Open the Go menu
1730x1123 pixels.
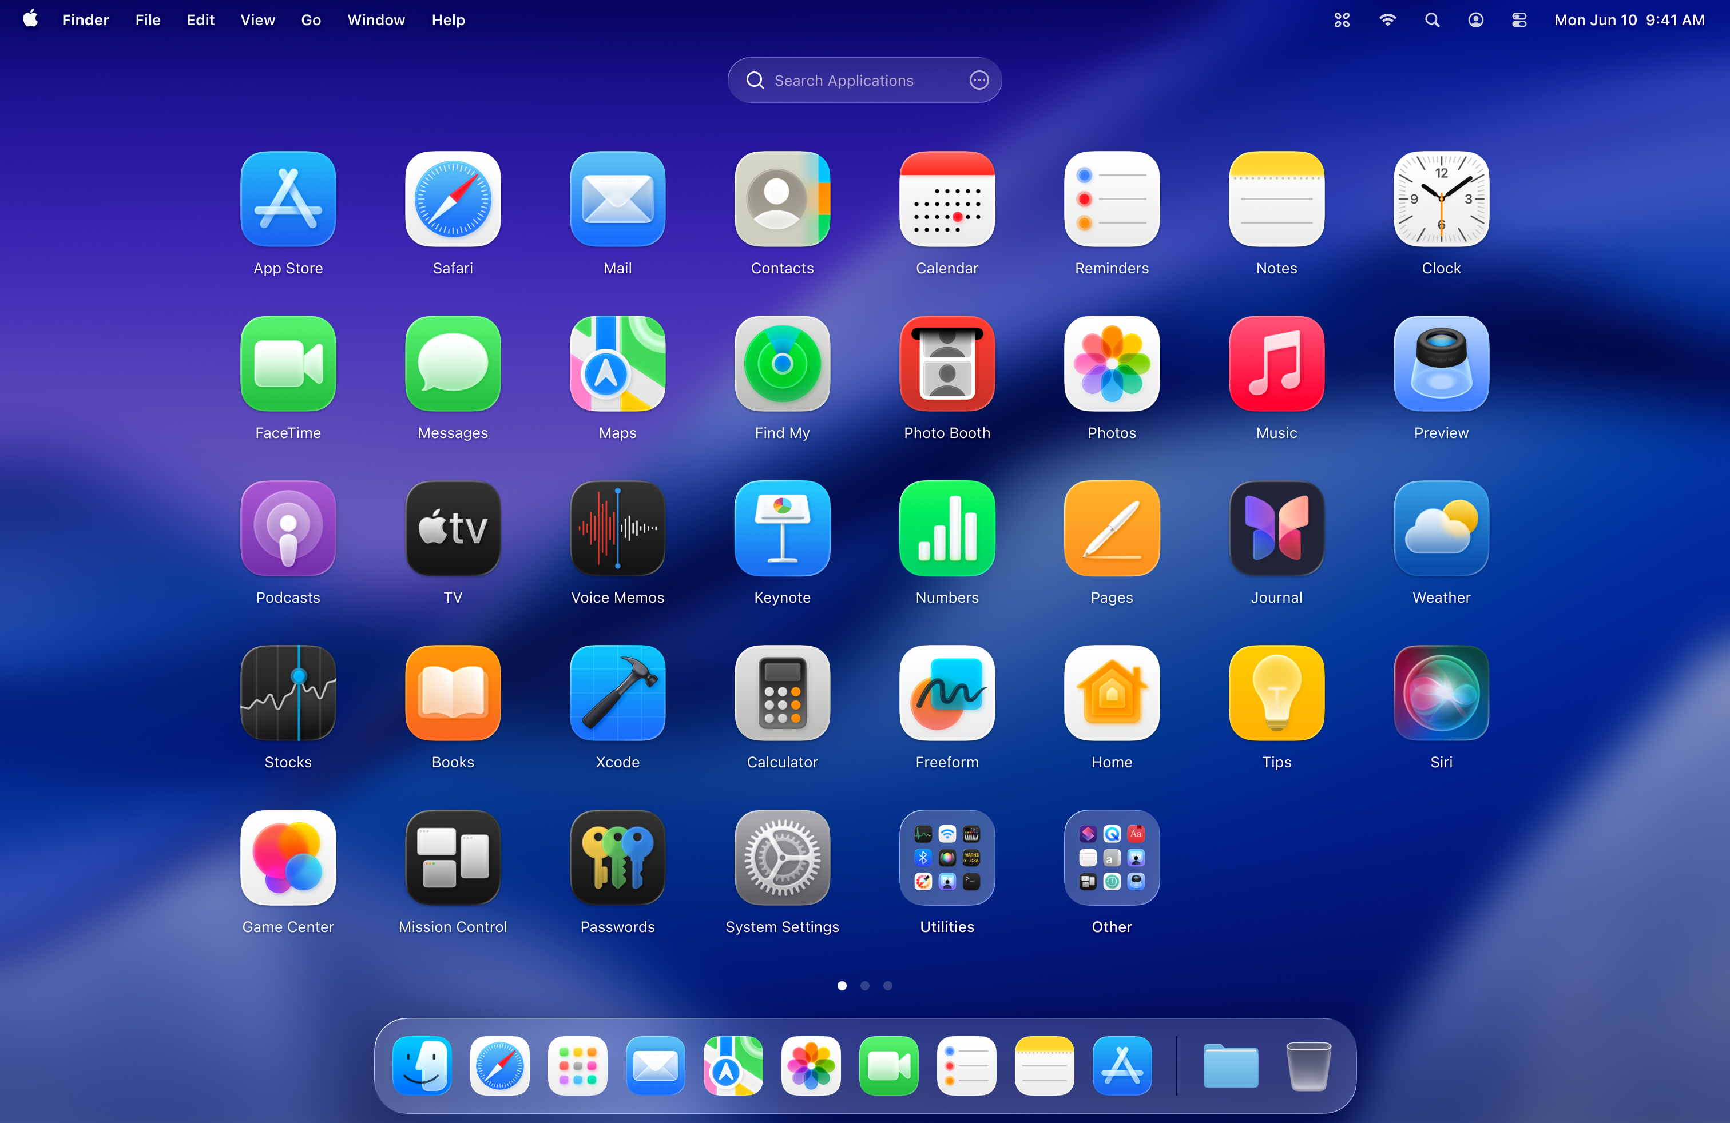pos(311,19)
